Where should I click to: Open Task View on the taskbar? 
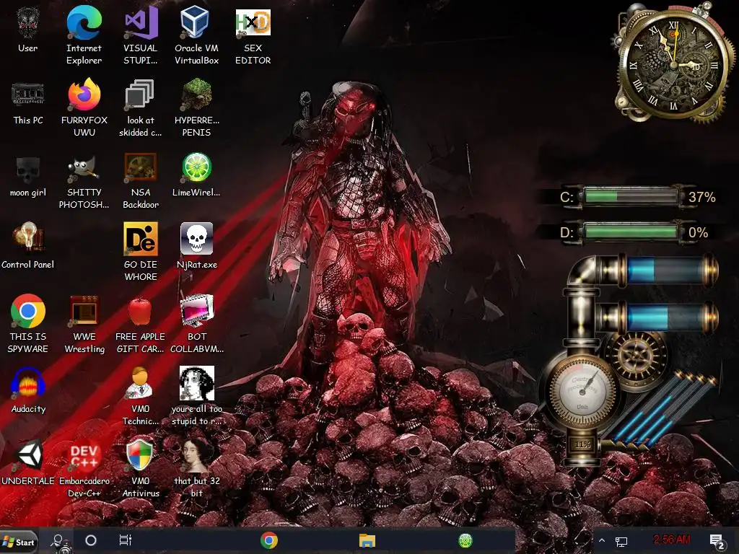click(126, 540)
